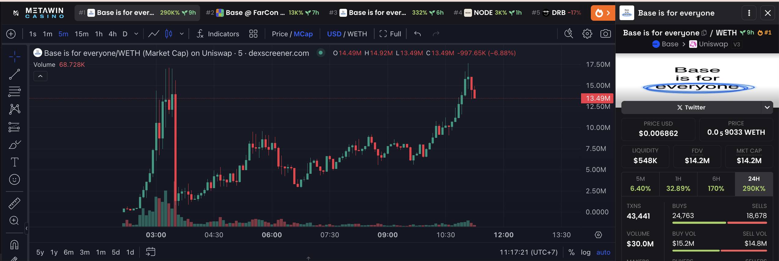Toggle log scale on chart
779x261 pixels.
(x=585, y=252)
